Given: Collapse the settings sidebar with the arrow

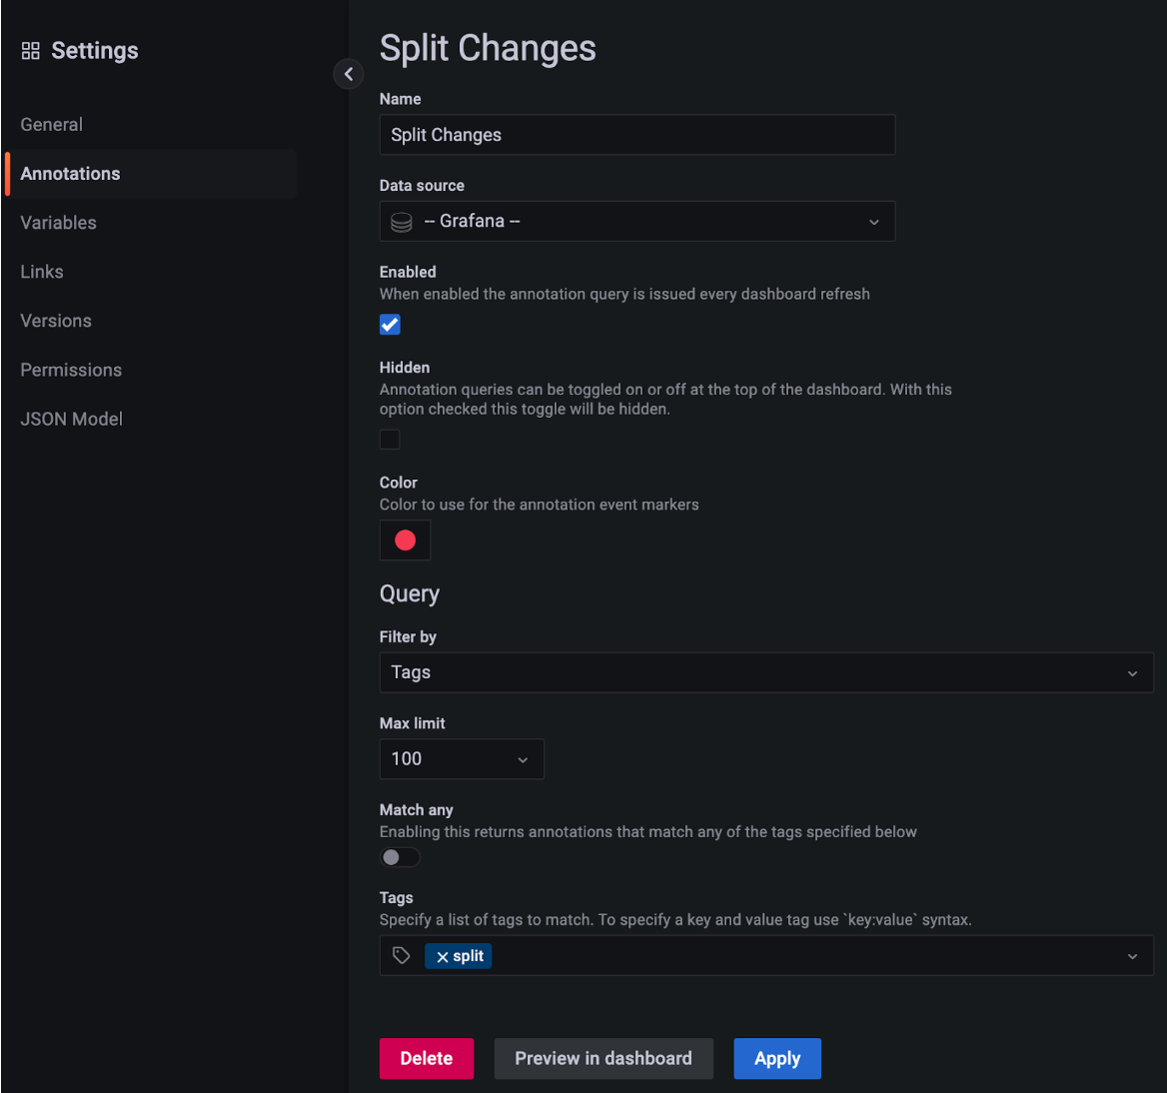Looking at the screenshot, I should point(348,74).
